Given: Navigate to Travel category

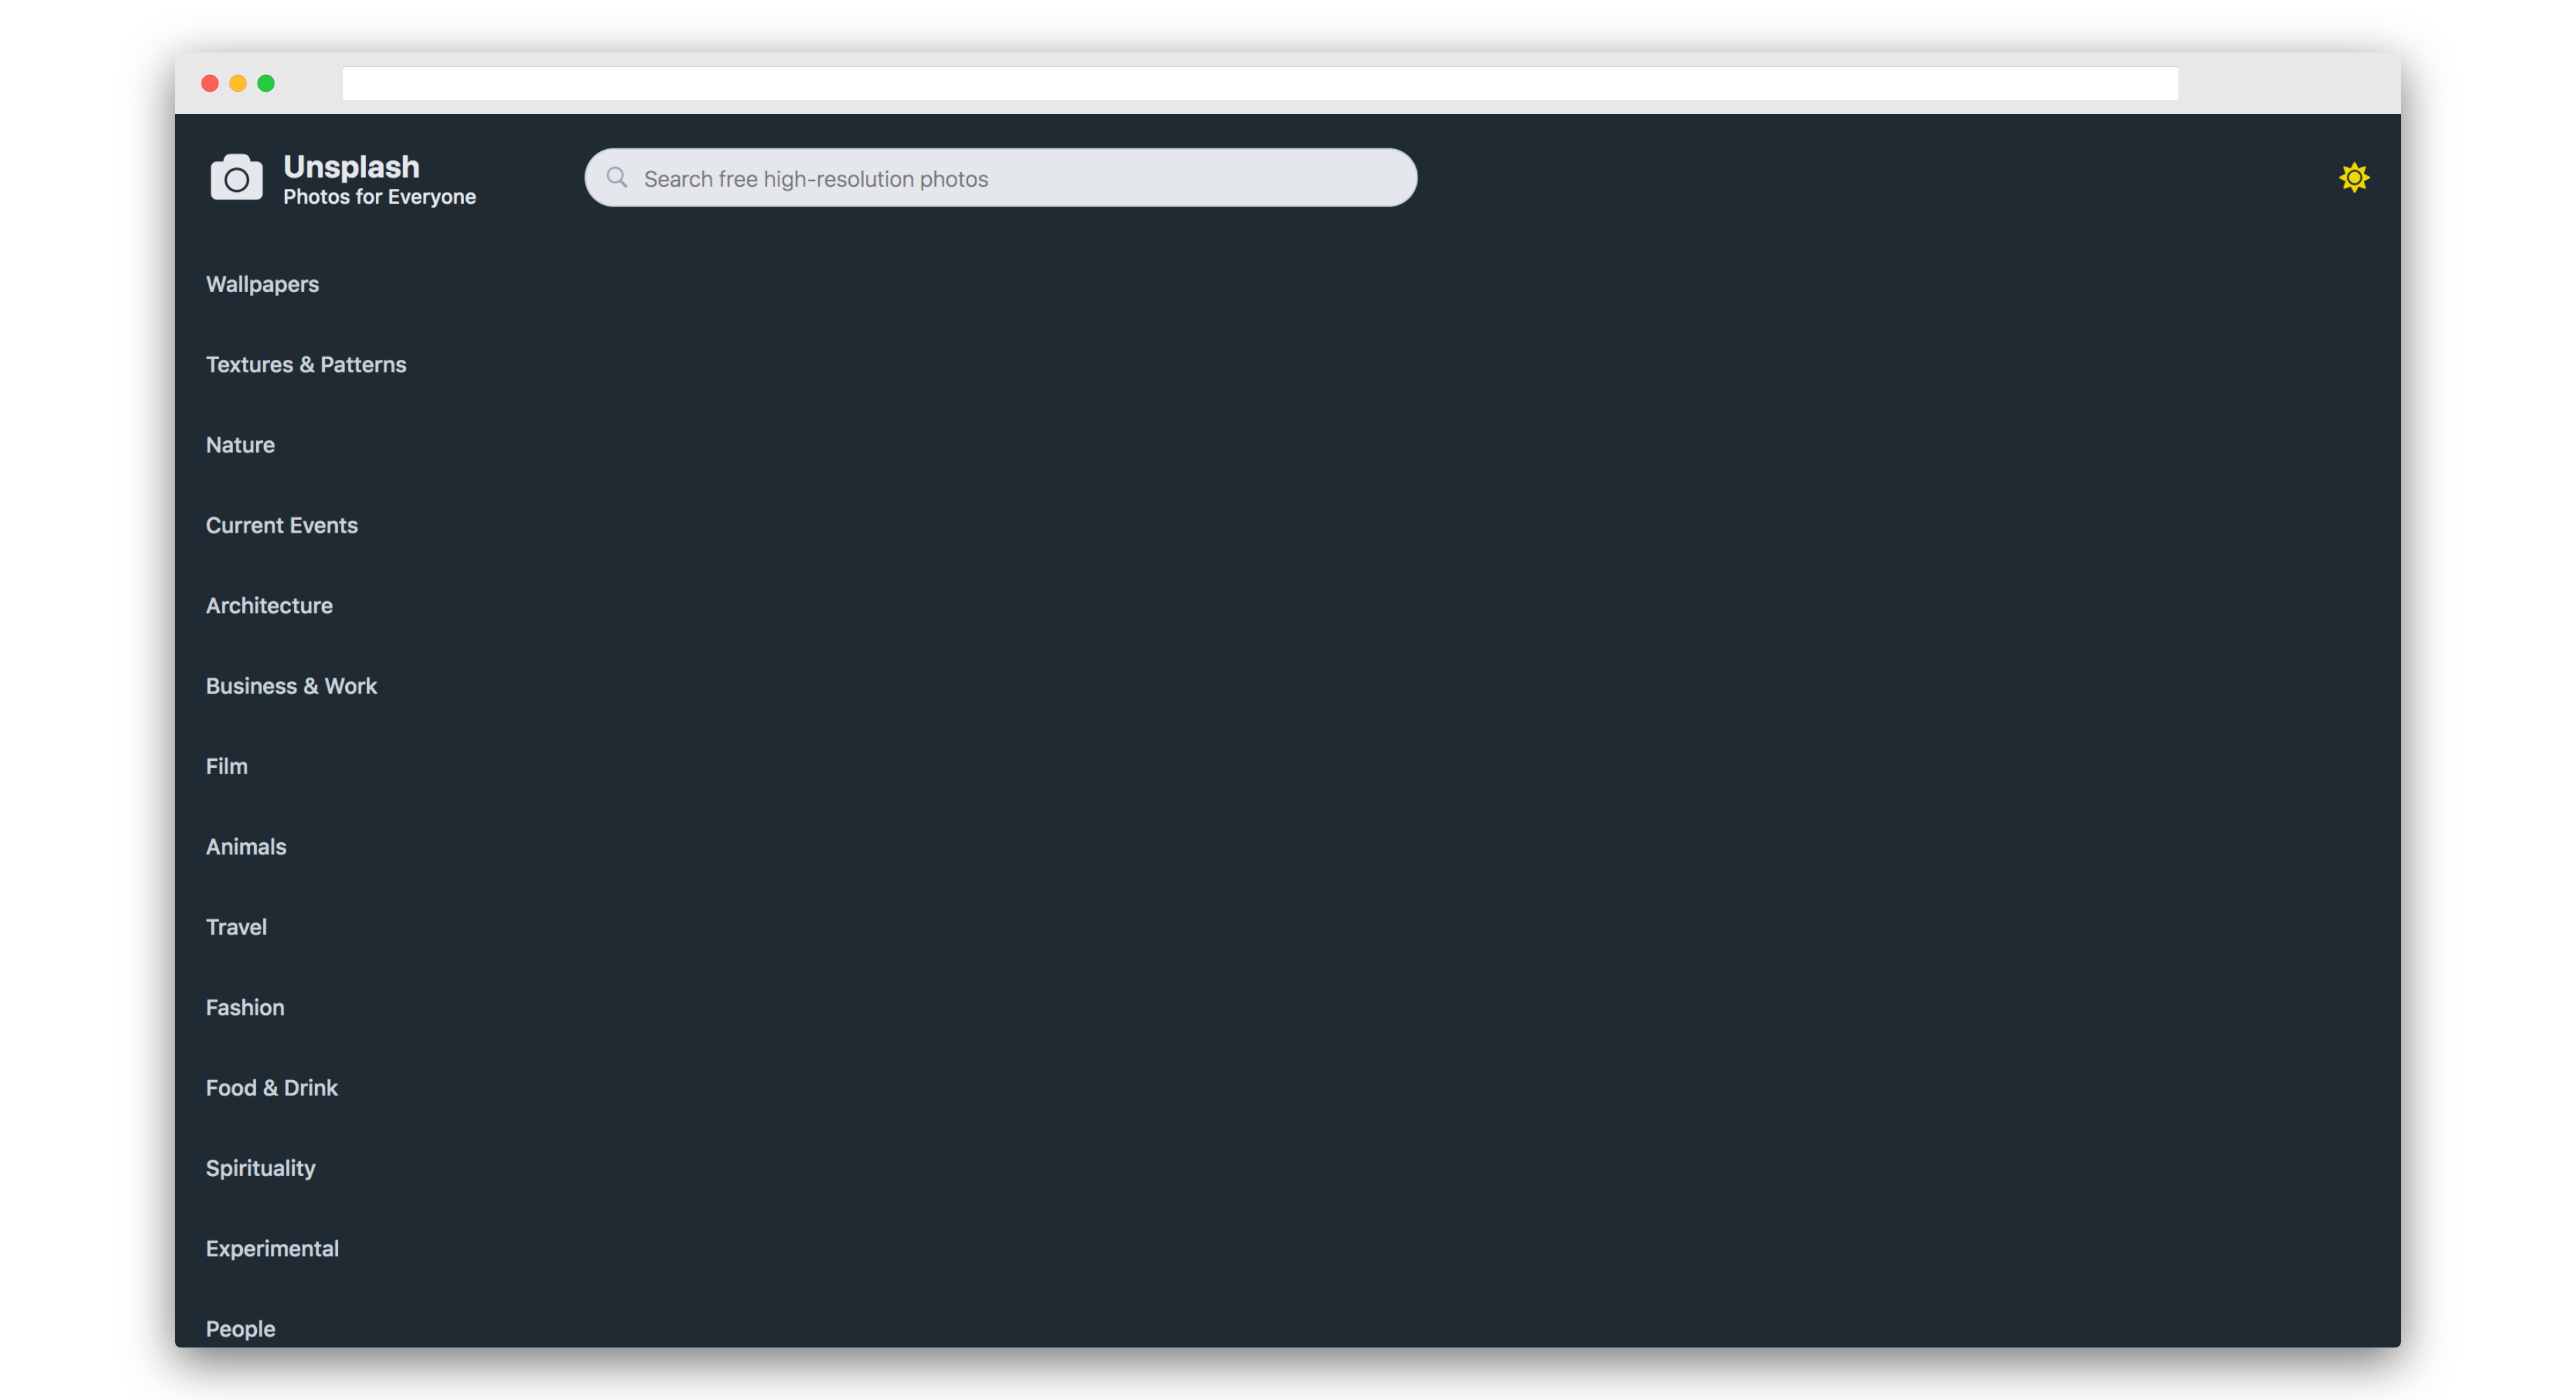Looking at the screenshot, I should pyautogui.click(x=234, y=927).
